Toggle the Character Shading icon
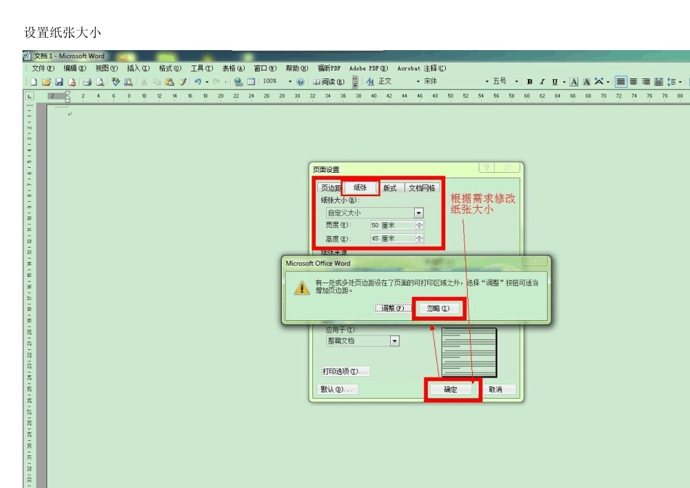Image resolution: width=690 pixels, height=488 pixels. pyautogui.click(x=587, y=82)
